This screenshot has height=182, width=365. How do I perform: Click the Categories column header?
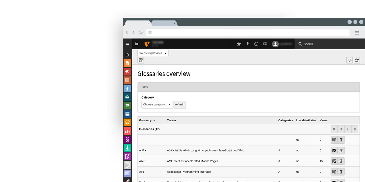point(285,120)
